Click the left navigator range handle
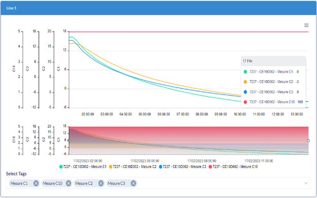Image resolution: width=317 pixels, height=198 pixels. coord(69,141)
